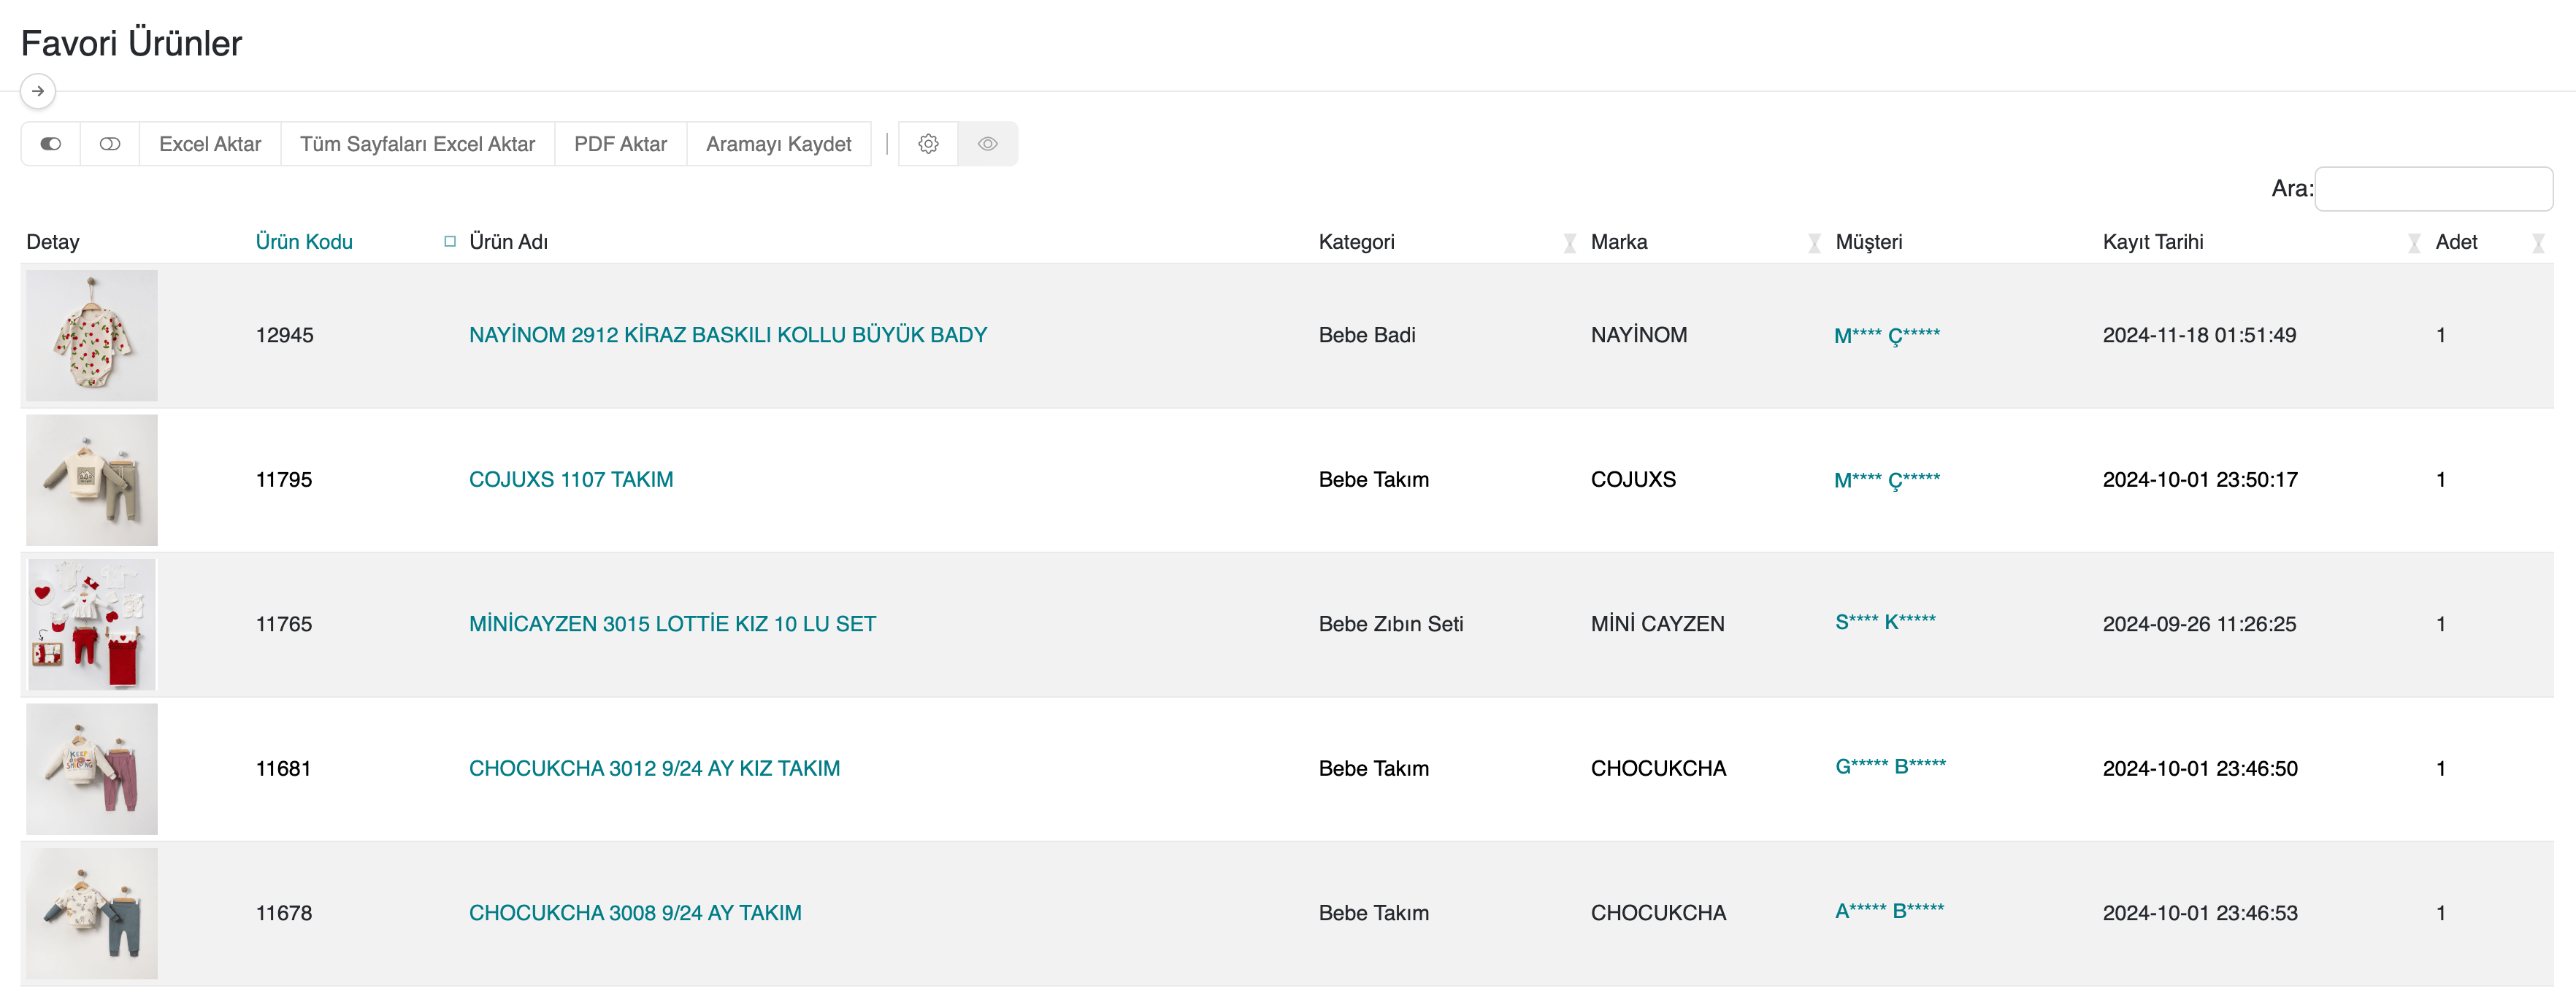
Task: Click the filled toggle icon in toolbar
Action: point(51,144)
